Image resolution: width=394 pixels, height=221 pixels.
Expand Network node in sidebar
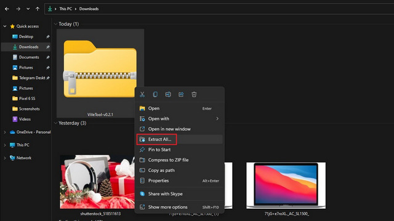(x=5, y=158)
